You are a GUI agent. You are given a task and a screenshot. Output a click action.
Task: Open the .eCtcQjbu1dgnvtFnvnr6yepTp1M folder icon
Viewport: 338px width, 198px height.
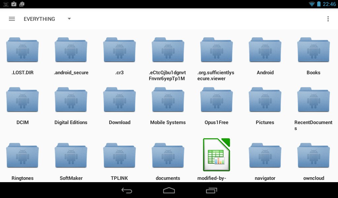168,50
